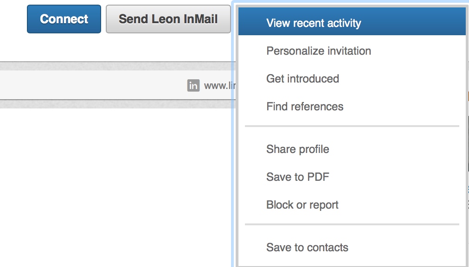The width and height of the screenshot is (469, 267).
Task: Send Leon an InMail message
Action: coord(168,19)
